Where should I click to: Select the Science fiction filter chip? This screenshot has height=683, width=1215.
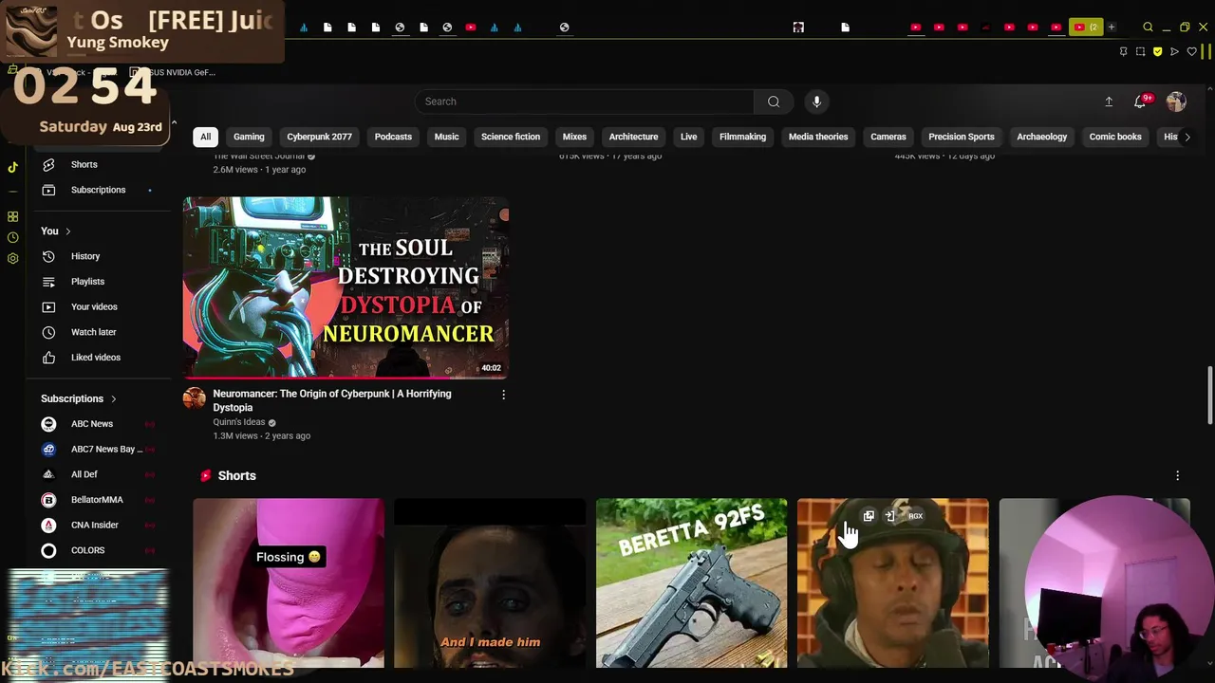[511, 137]
